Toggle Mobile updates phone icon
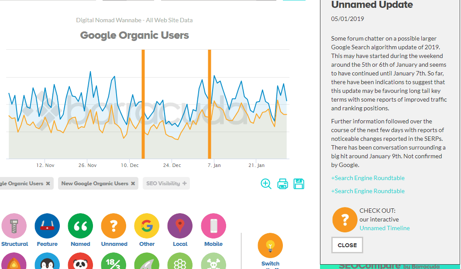This screenshot has width=461, height=269. point(213,226)
